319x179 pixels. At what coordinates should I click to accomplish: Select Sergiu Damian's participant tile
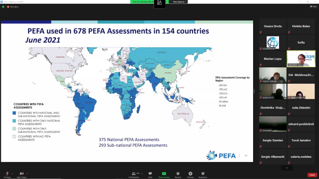click(273, 140)
